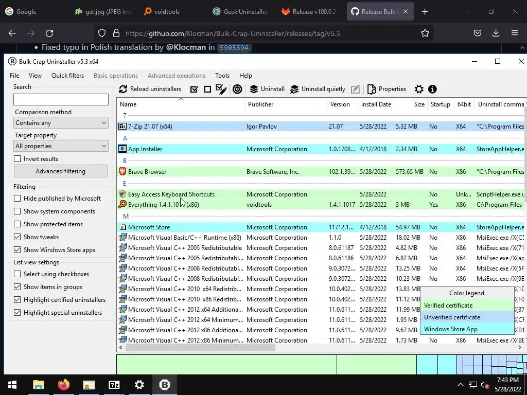Uncheck Show Windows Store apps

tap(17, 249)
